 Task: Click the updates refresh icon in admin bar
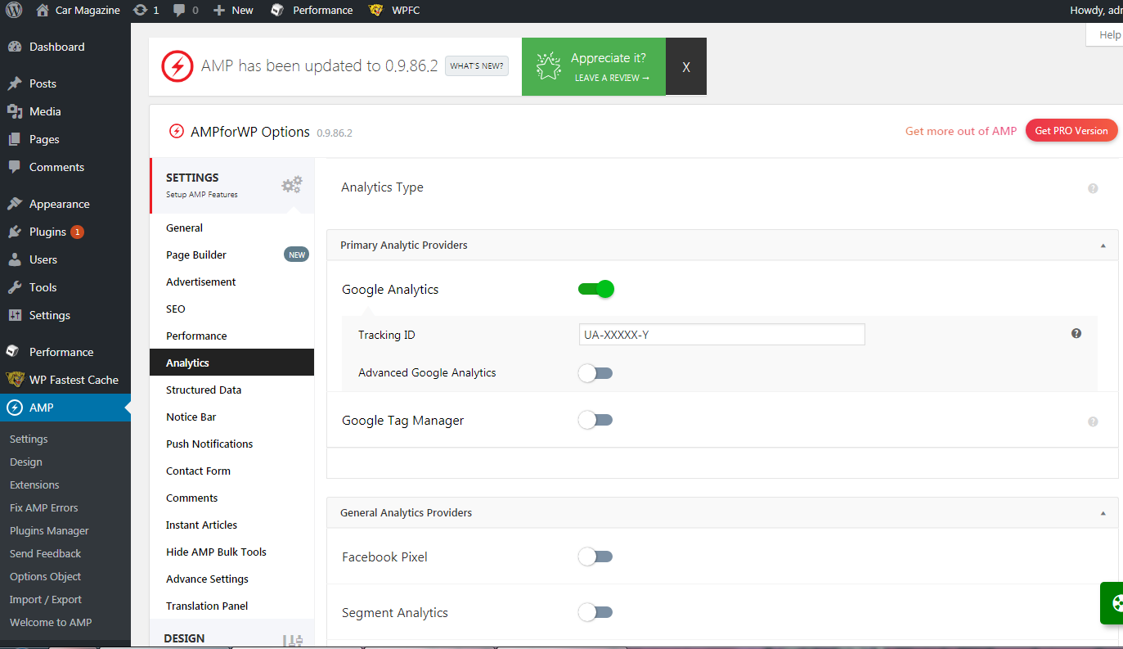click(140, 11)
